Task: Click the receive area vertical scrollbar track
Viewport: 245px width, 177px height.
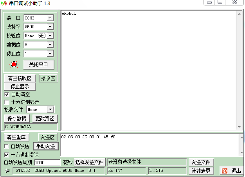Action: tap(240, 70)
